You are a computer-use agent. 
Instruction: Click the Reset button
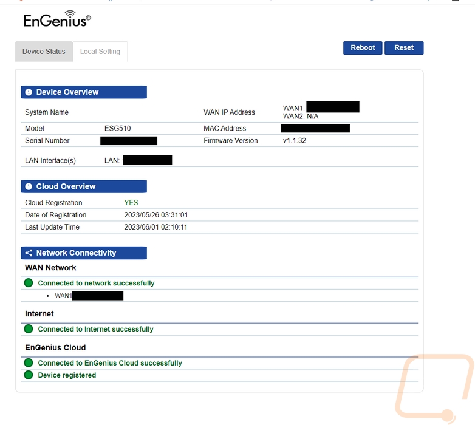tap(404, 48)
